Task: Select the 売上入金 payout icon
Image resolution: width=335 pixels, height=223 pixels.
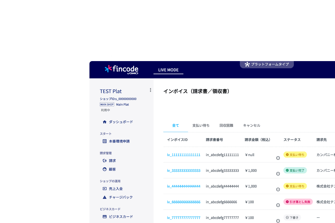Action: [104, 188]
